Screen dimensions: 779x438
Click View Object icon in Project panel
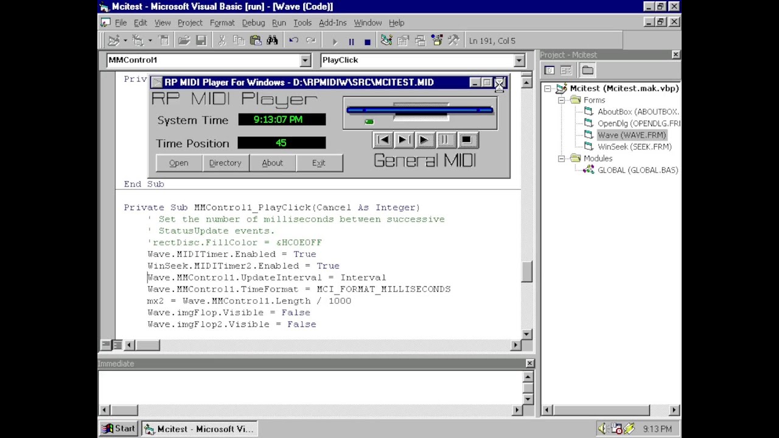[566, 70]
